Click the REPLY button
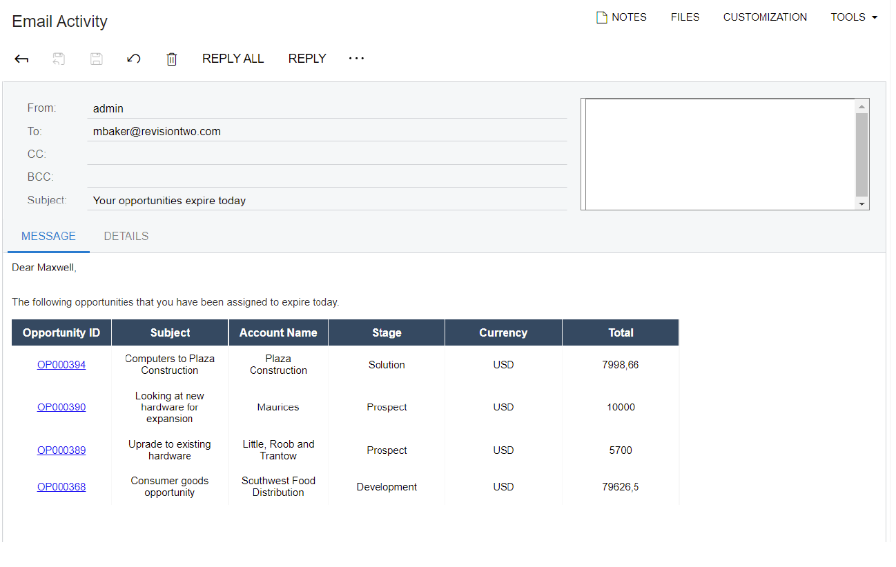 (x=307, y=59)
